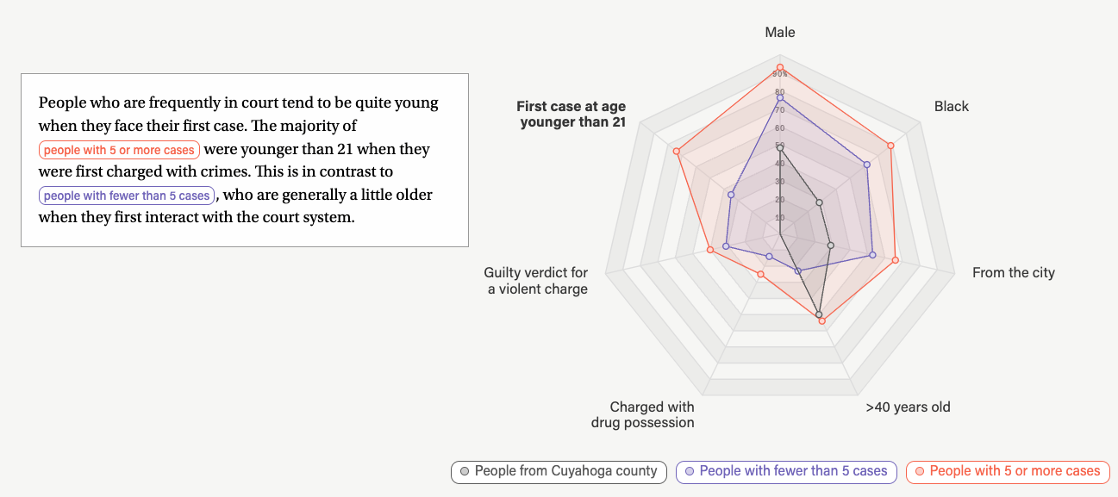Click the red circle icon in the 5-or-more-cases legend
The image size is (1118, 497).
(921, 472)
